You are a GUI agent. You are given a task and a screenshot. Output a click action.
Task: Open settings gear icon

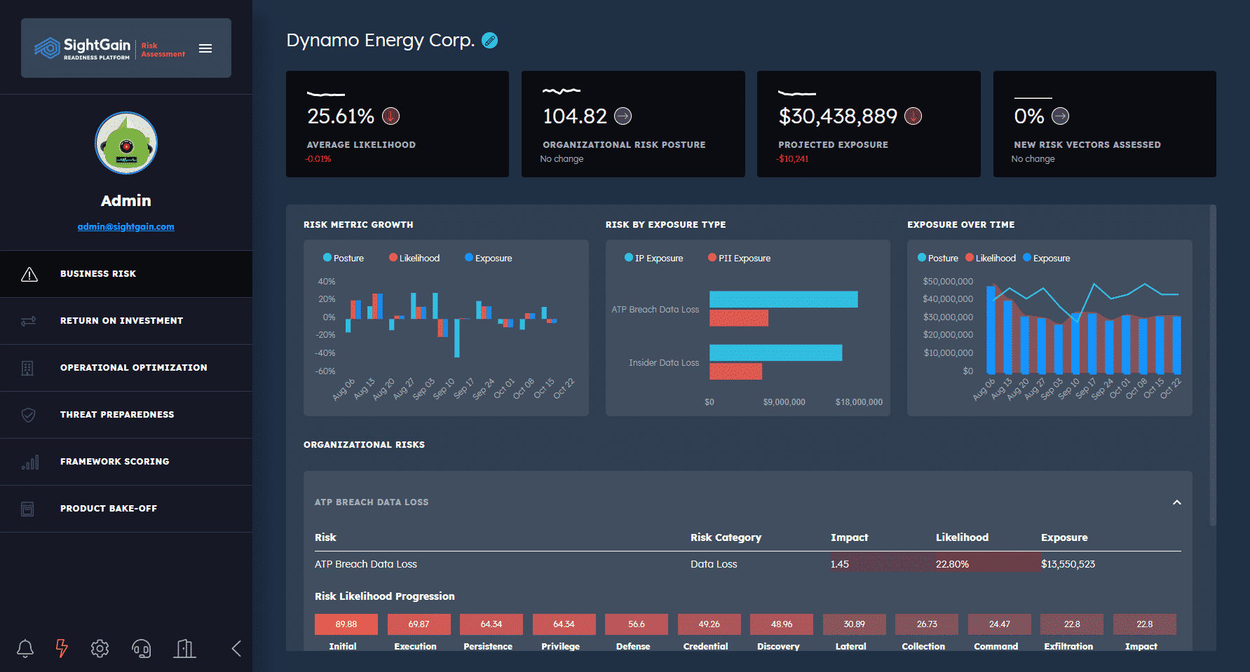100,648
